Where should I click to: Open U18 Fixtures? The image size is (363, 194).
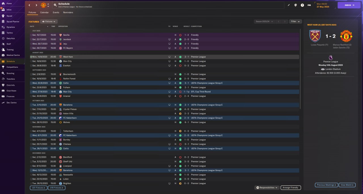point(56,188)
